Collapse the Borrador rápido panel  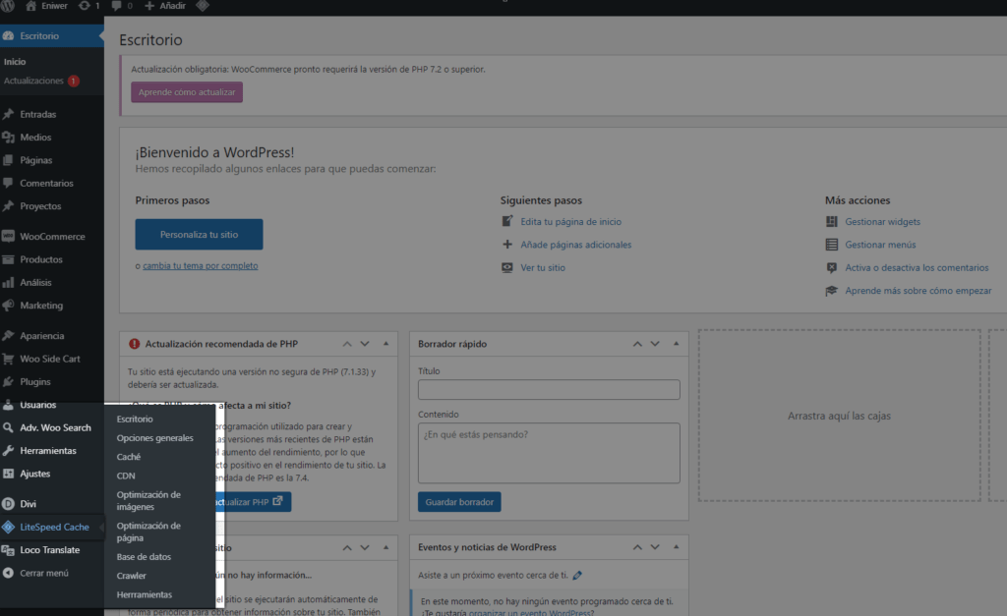[677, 344]
